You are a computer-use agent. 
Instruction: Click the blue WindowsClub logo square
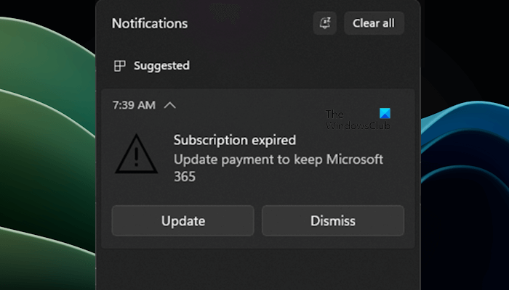pyautogui.click(x=385, y=114)
